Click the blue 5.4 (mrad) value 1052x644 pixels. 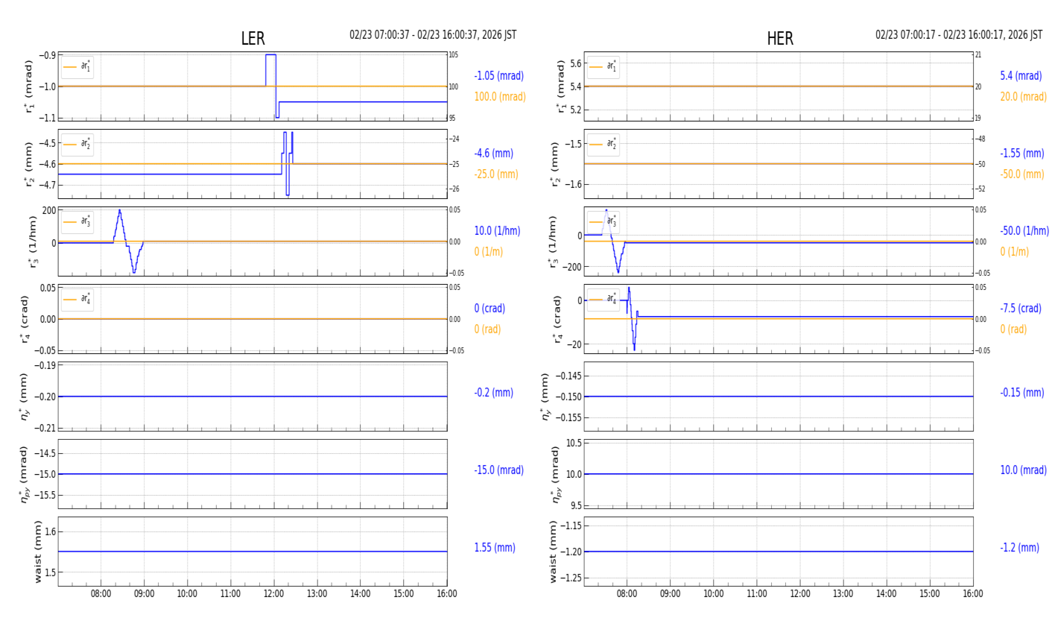[x=1021, y=76]
